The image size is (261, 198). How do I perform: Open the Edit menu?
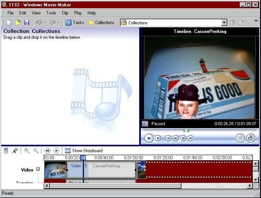pos(23,13)
